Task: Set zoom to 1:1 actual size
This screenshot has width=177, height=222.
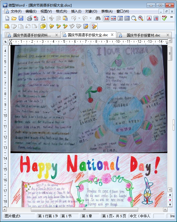Action: pos(107,18)
